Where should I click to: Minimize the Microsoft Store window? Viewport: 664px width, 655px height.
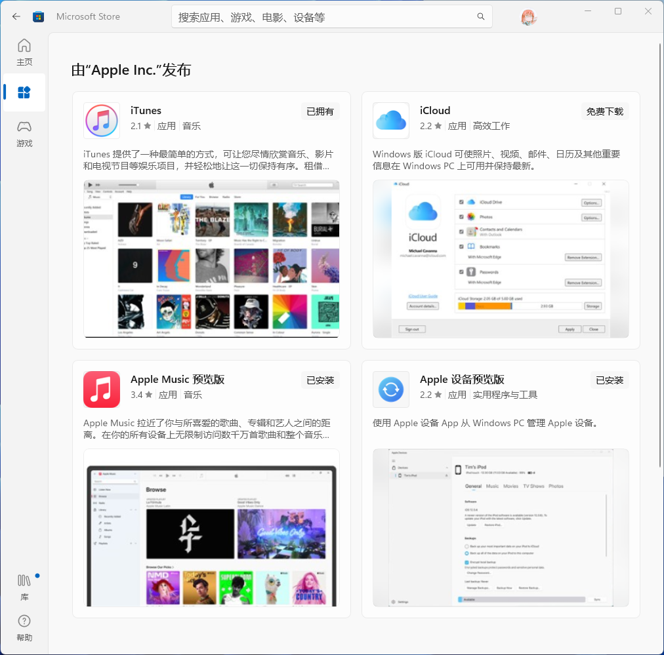(588, 11)
